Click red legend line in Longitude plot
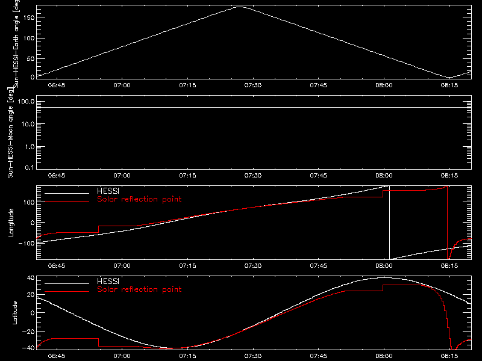The height and width of the screenshot is (361, 482). (67, 202)
